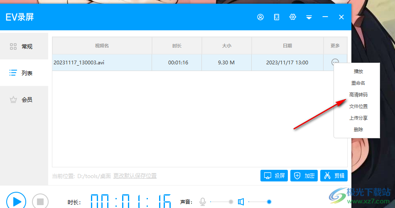Image resolution: width=395 pixels, height=208 pixels.
Task: Choose 上传分享 from context menu
Action: coord(358,118)
